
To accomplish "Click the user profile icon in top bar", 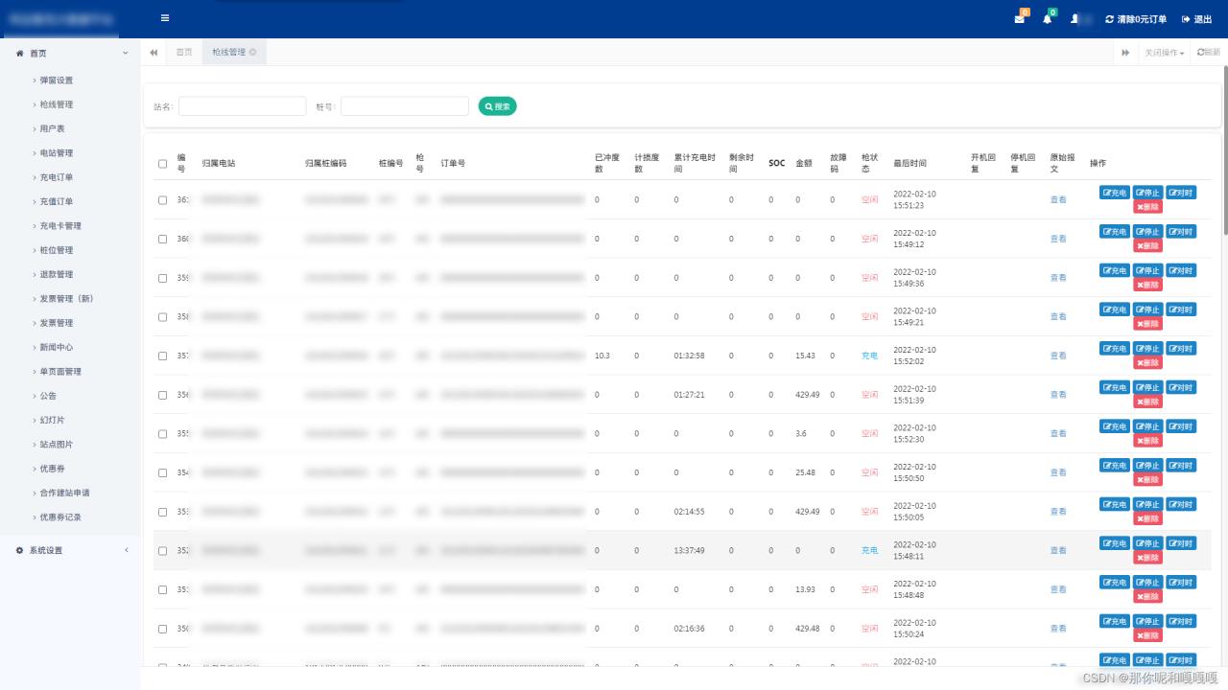I will [1074, 18].
